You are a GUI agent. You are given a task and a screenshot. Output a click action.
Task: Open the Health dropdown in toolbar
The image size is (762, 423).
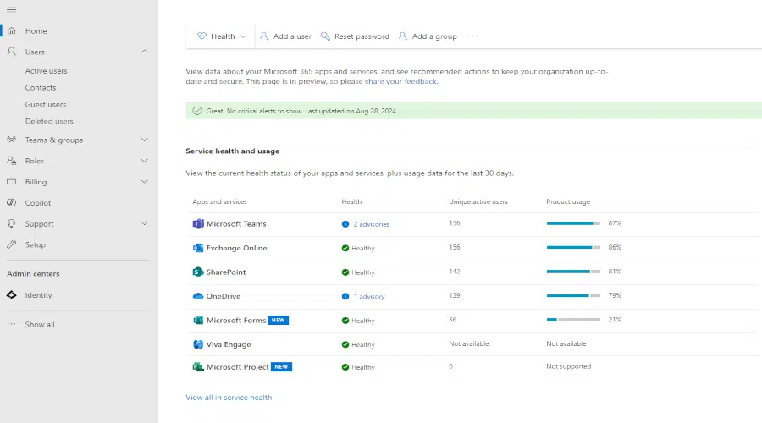point(222,36)
